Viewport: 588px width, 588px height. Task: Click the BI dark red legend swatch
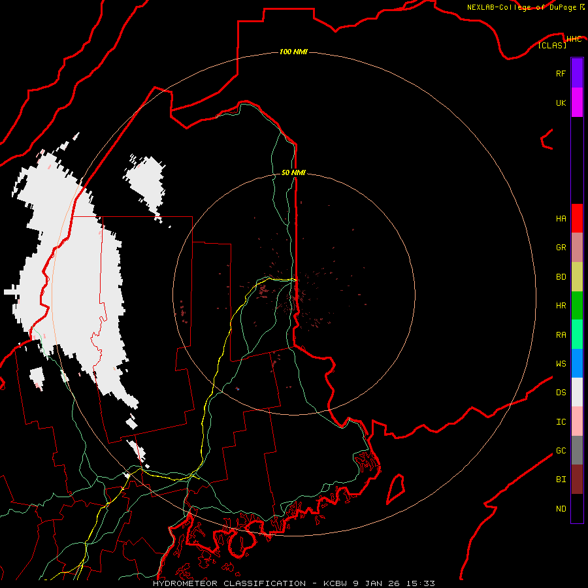click(x=577, y=480)
